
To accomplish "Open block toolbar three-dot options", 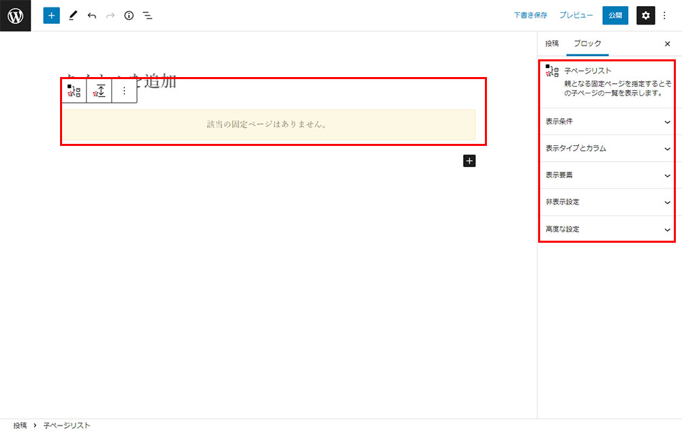I will point(124,91).
